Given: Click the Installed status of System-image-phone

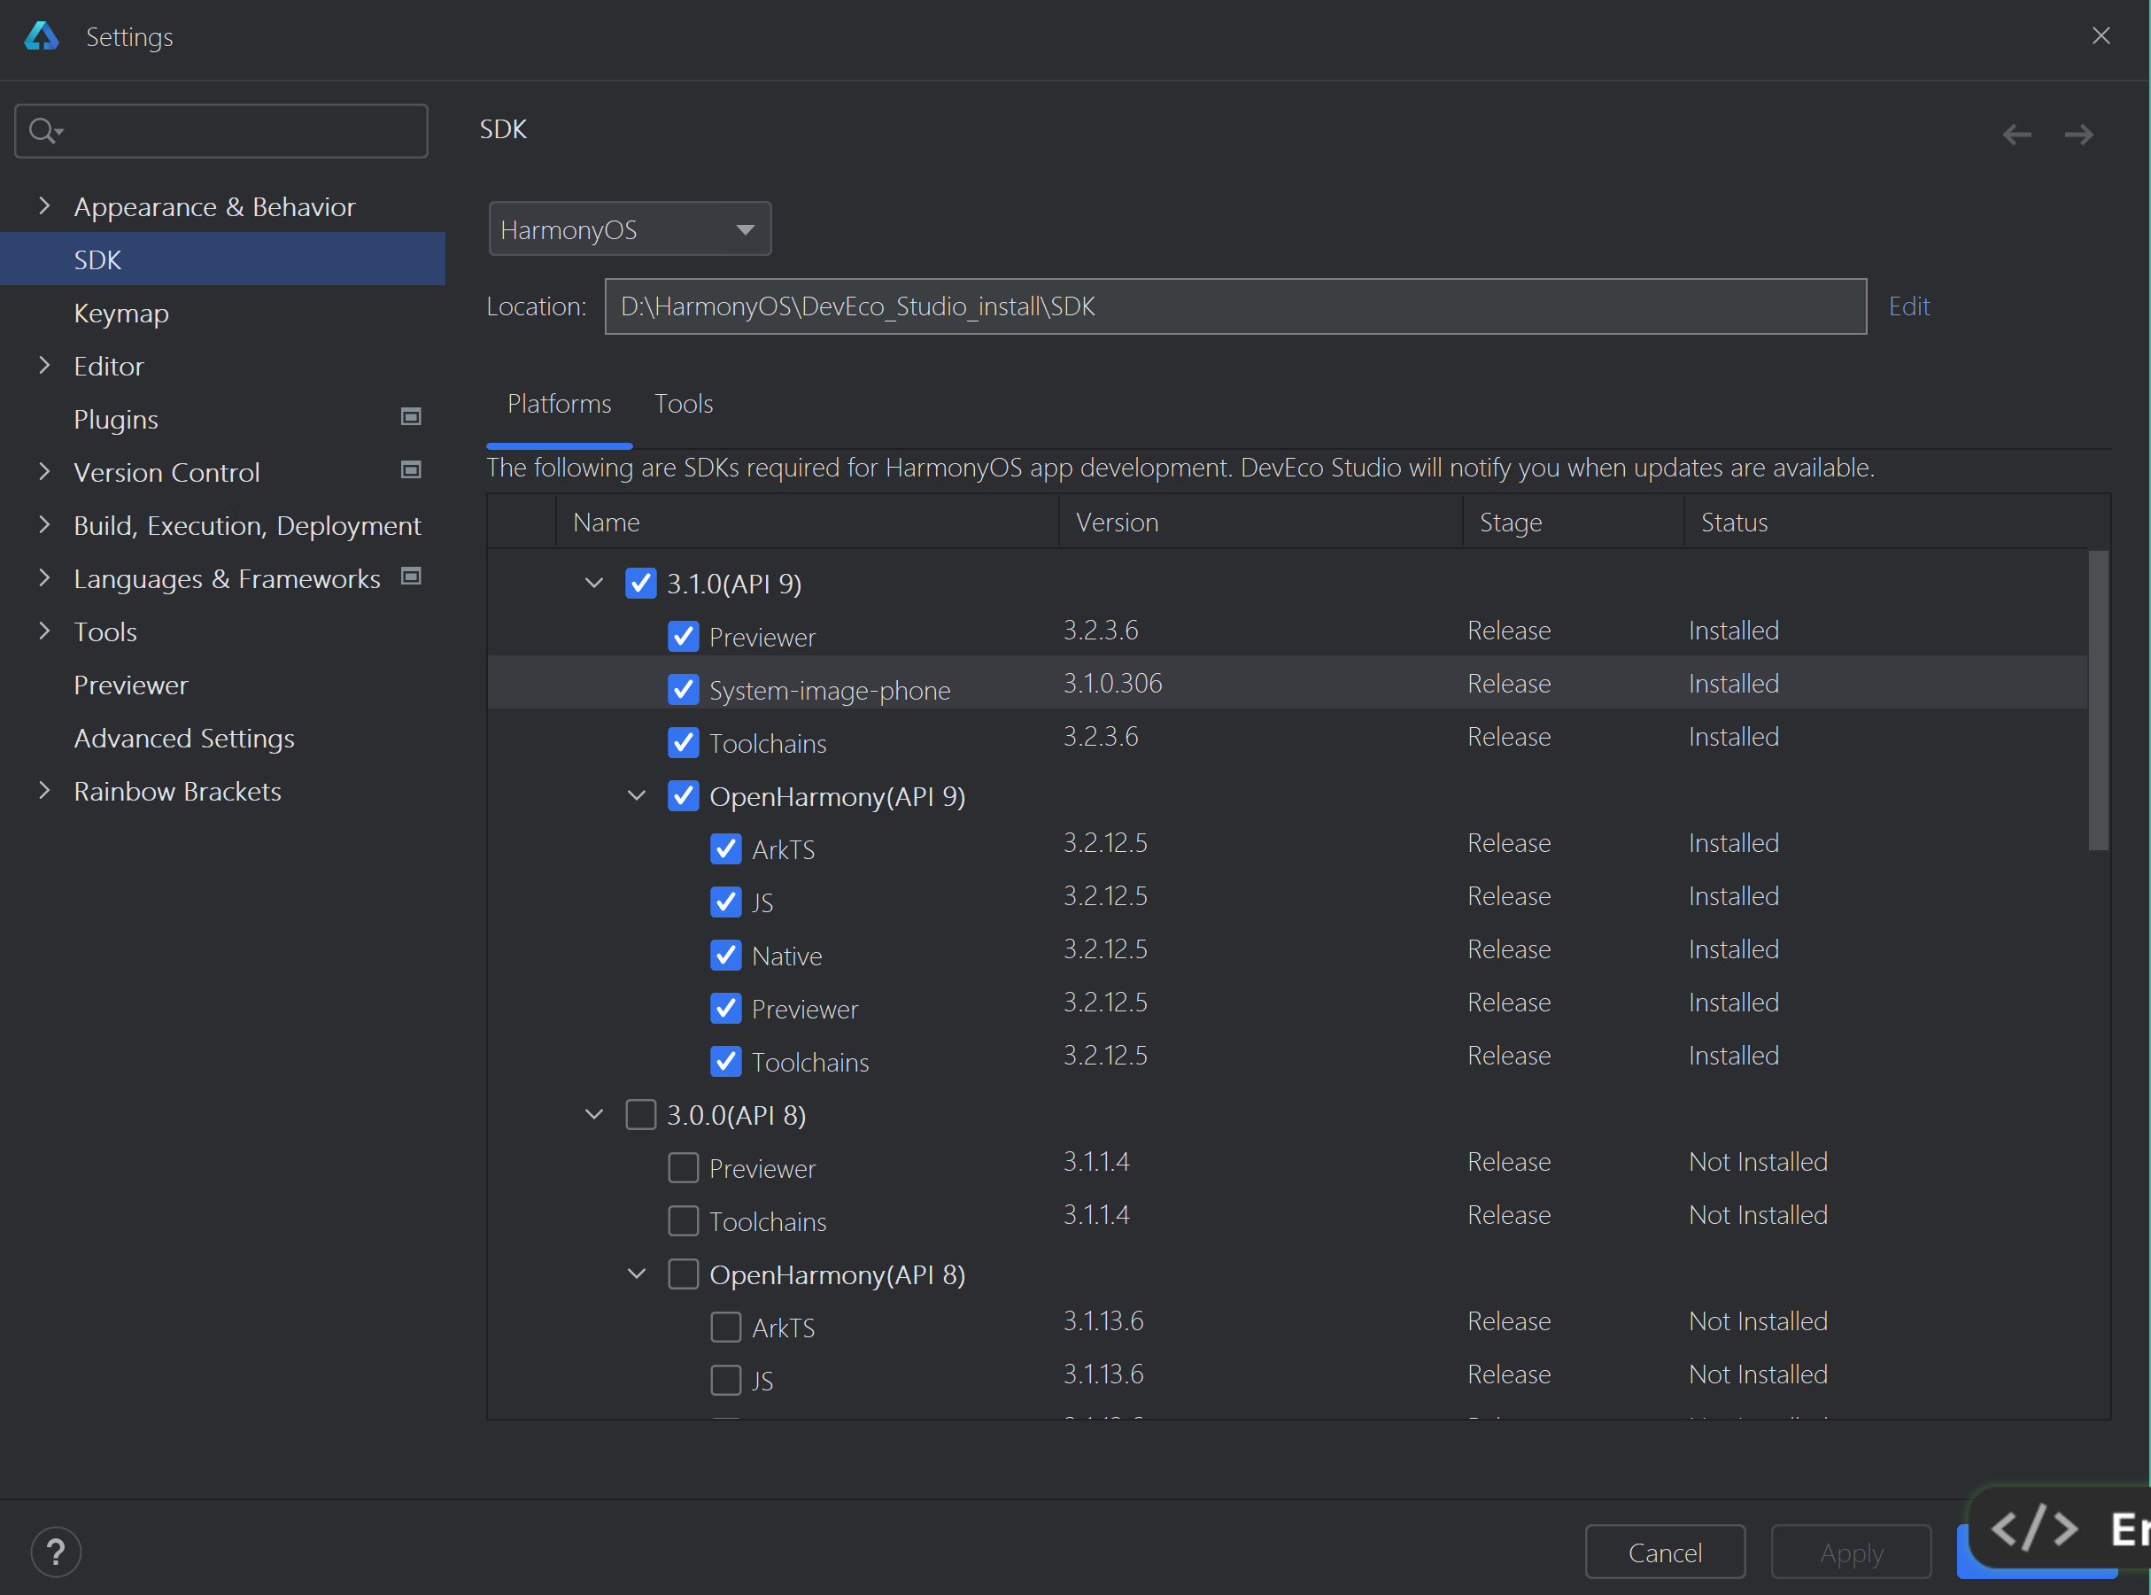Looking at the screenshot, I should 1733,684.
